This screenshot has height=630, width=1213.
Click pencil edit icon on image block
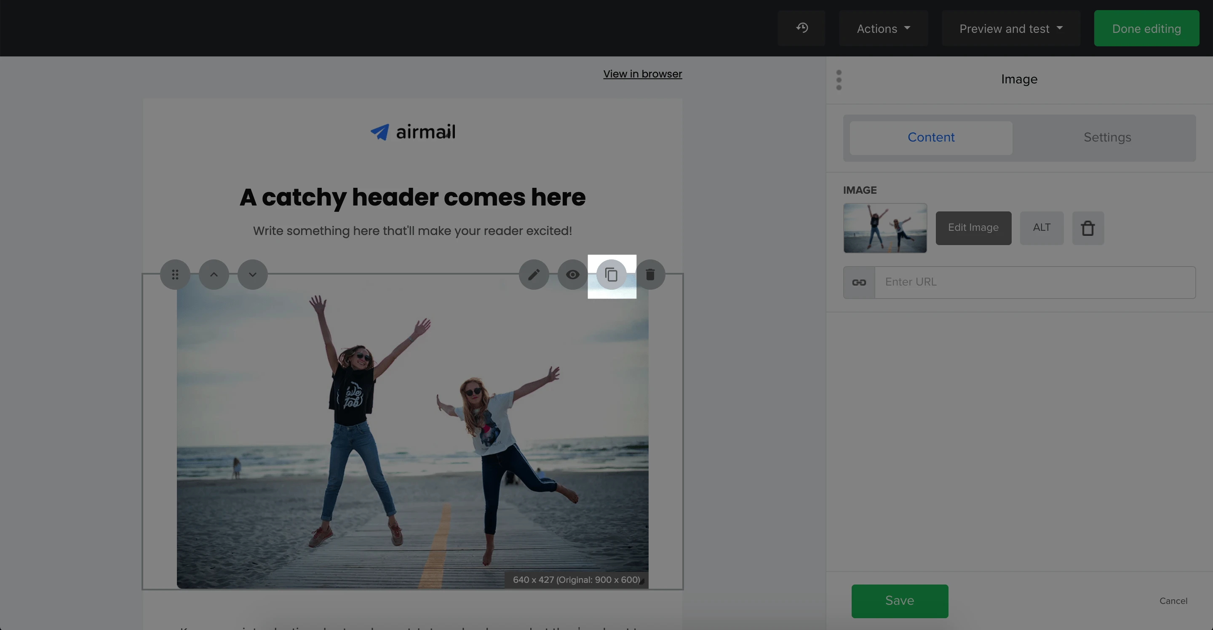coord(534,275)
